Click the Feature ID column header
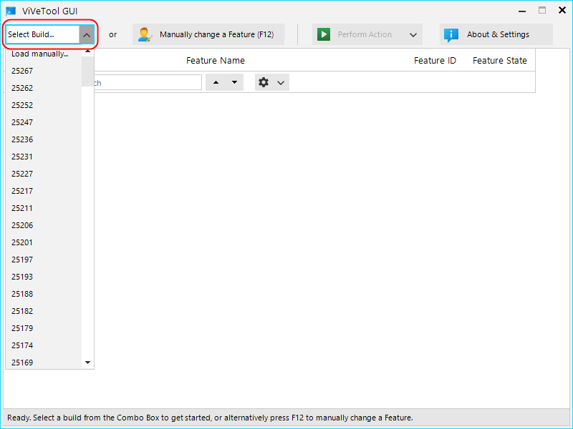The image size is (573, 429). point(435,61)
